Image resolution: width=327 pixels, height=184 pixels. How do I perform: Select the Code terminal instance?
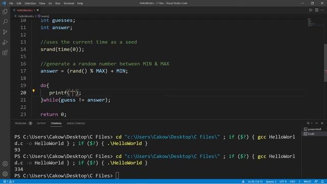click(309, 134)
